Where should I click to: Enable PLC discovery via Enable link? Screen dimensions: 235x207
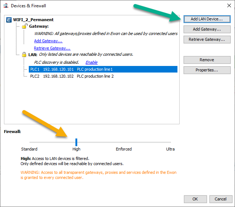tap(91, 62)
